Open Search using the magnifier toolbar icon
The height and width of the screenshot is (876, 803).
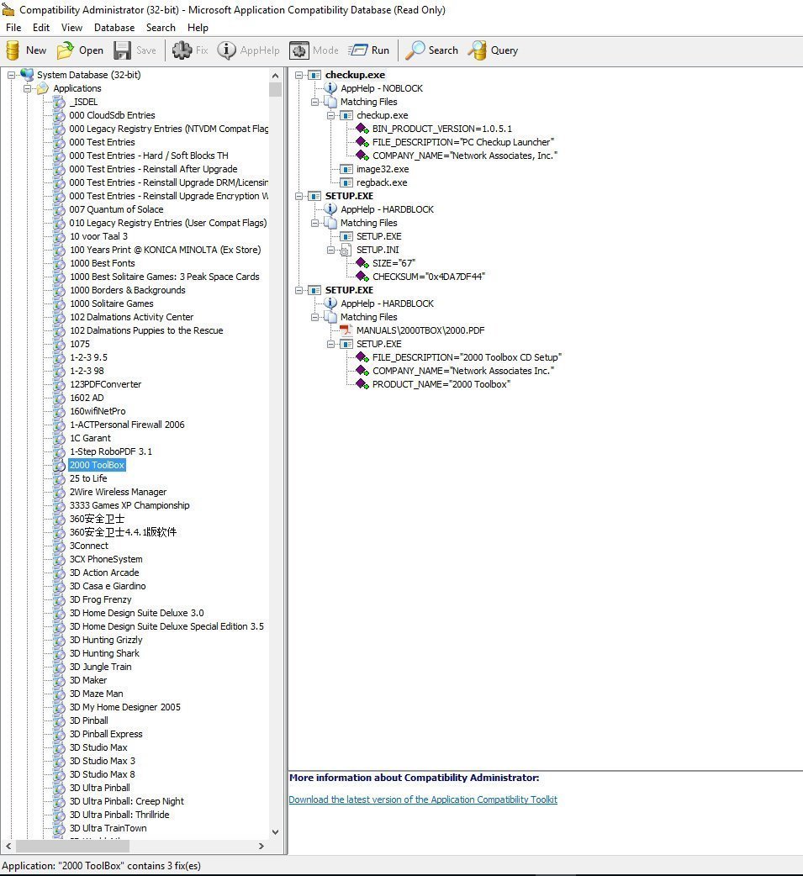pos(431,50)
